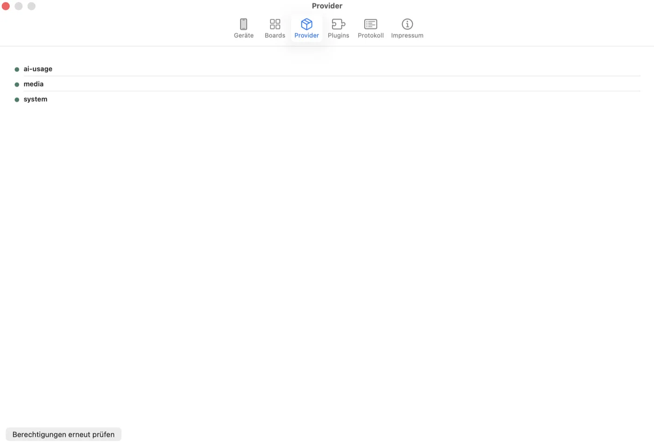Select the system provider entry
The image size is (654, 446).
click(x=327, y=99)
